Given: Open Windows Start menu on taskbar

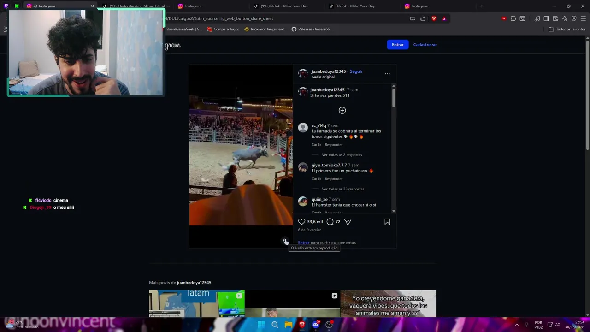Looking at the screenshot, I should pos(261,325).
